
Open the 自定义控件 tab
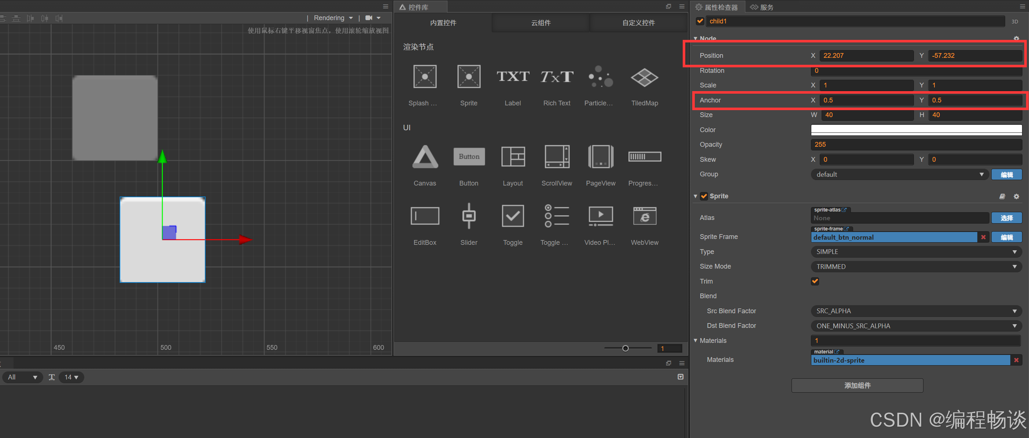[x=638, y=23]
